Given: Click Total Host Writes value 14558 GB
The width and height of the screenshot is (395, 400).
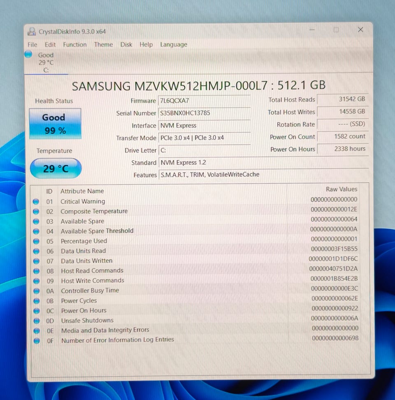Looking at the screenshot, I should [x=342, y=111].
